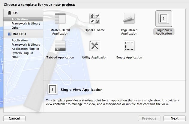The width and height of the screenshot is (189, 124).
Task: Click the Empty Application label
Action: pos(129,58)
